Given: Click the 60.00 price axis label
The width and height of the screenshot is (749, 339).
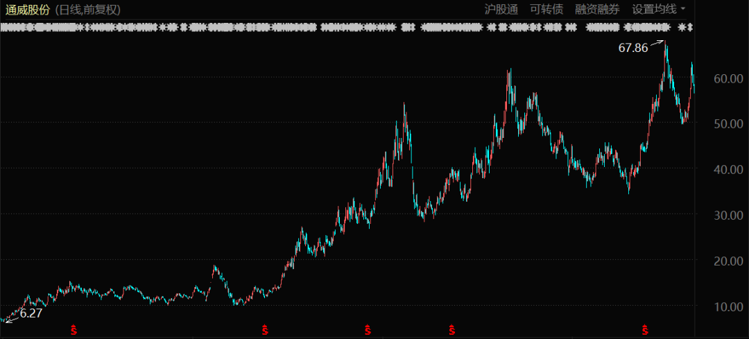Looking at the screenshot, I should point(728,79).
